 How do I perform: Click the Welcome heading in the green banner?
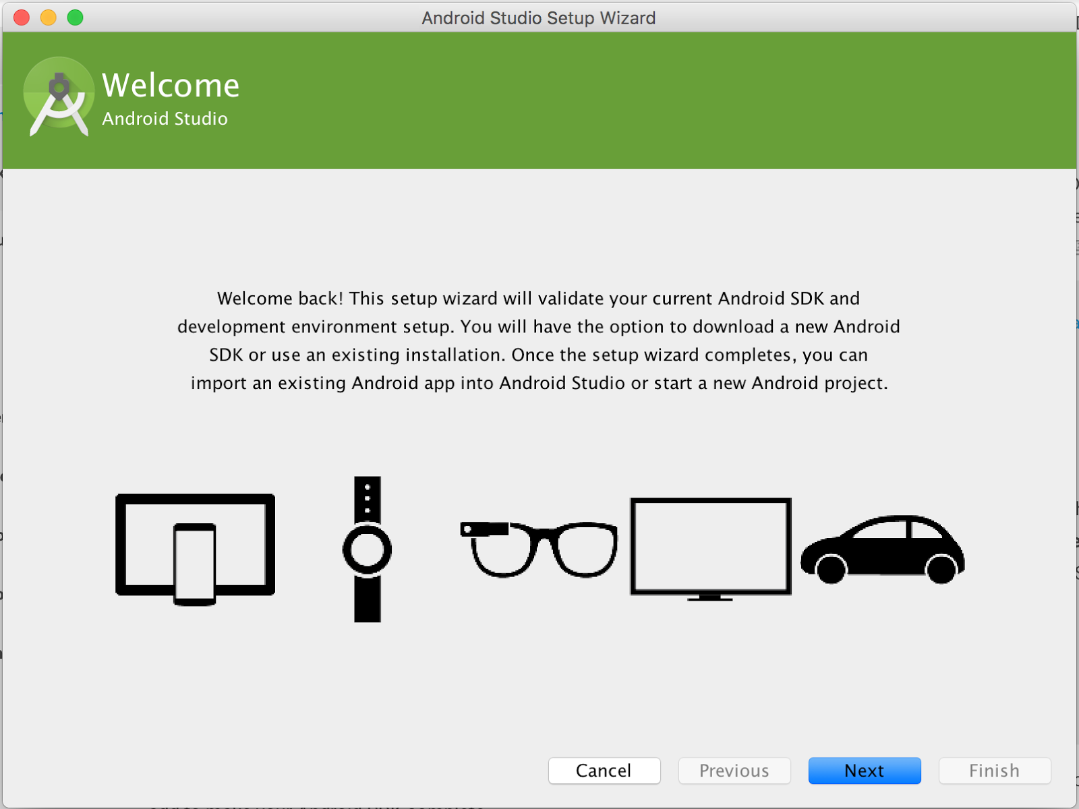tap(170, 85)
